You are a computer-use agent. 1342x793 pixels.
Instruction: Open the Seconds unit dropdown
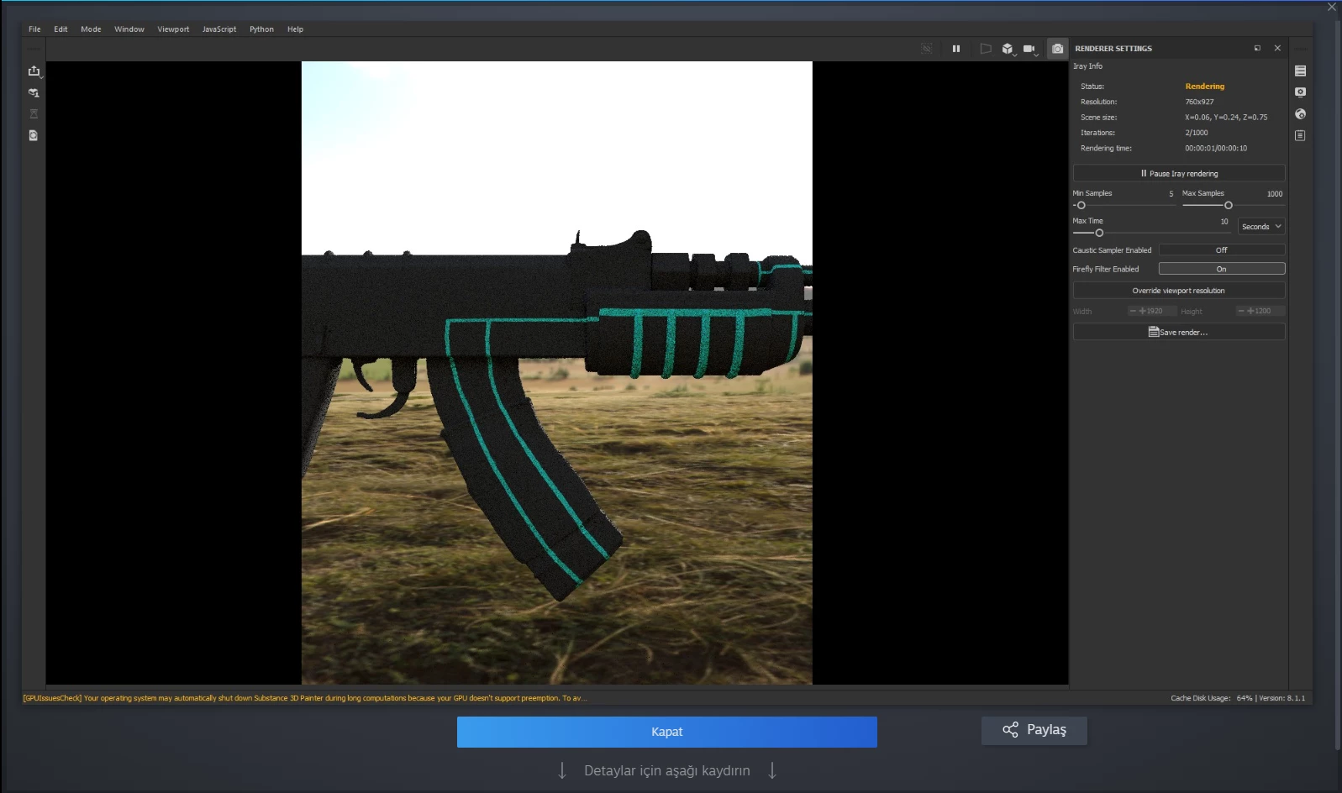click(1261, 227)
